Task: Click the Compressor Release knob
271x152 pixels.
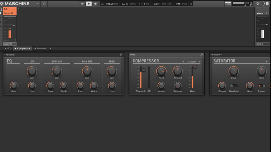Action: [178, 86]
